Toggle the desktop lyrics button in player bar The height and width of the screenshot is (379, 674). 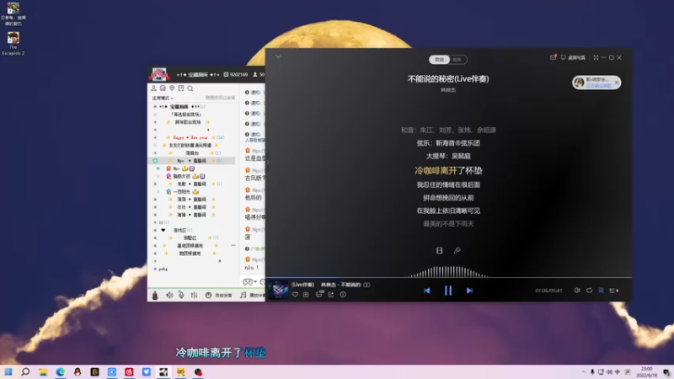point(601,291)
